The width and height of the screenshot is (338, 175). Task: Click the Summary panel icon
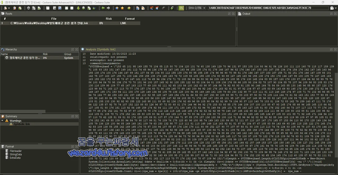coord(3,116)
